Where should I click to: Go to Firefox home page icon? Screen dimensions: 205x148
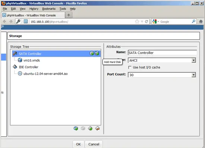(x=201, y=22)
